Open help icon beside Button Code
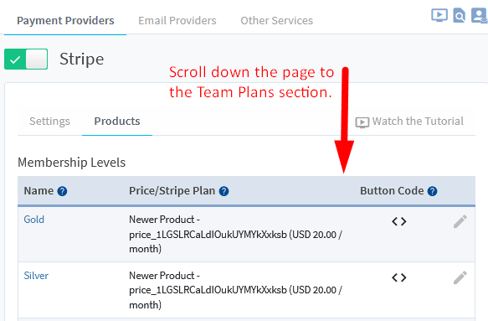The height and width of the screenshot is (321, 488). click(x=432, y=191)
